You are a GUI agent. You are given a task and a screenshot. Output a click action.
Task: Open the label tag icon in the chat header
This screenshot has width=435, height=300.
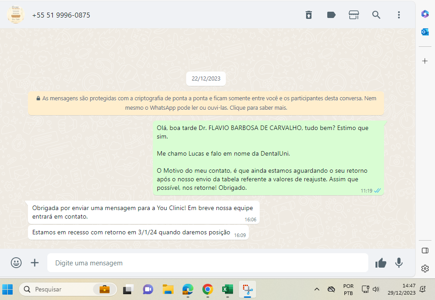coord(331,15)
